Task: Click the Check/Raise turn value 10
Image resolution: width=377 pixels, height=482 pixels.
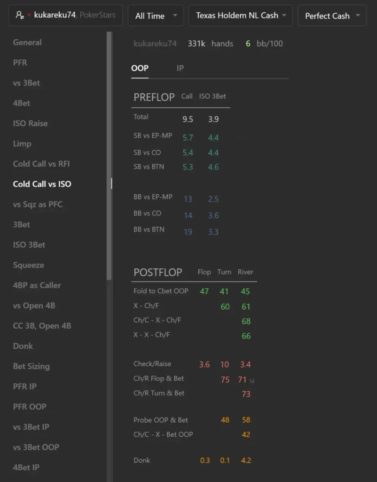Action: (x=224, y=364)
